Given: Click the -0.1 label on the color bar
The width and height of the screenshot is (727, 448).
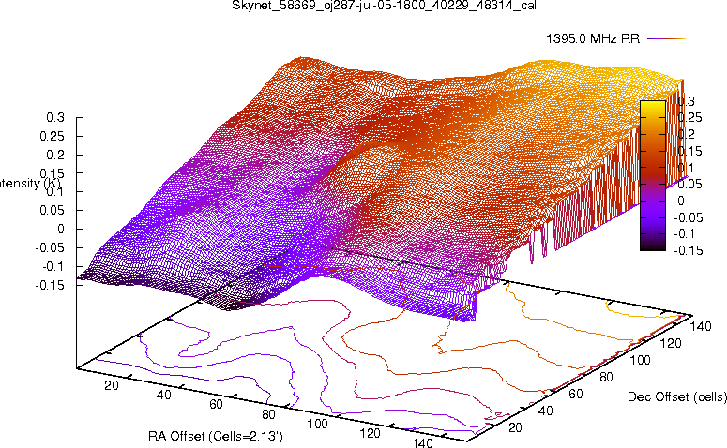Looking at the screenshot, I should click(x=685, y=234).
